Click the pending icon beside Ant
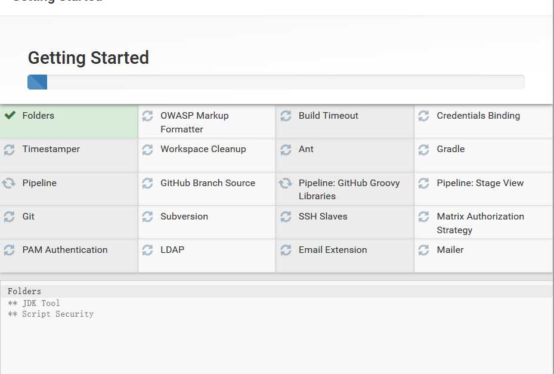Image resolution: width=554 pixels, height=374 pixels. [286, 150]
